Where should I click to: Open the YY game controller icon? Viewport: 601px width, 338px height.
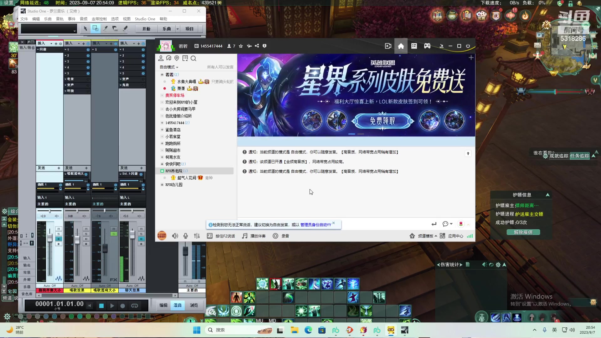[427, 46]
